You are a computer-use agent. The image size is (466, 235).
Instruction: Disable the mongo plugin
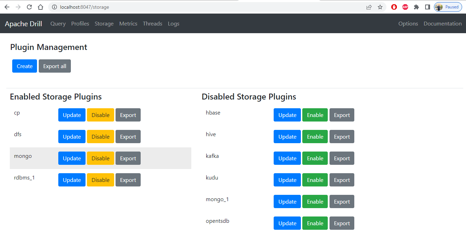[101, 158]
